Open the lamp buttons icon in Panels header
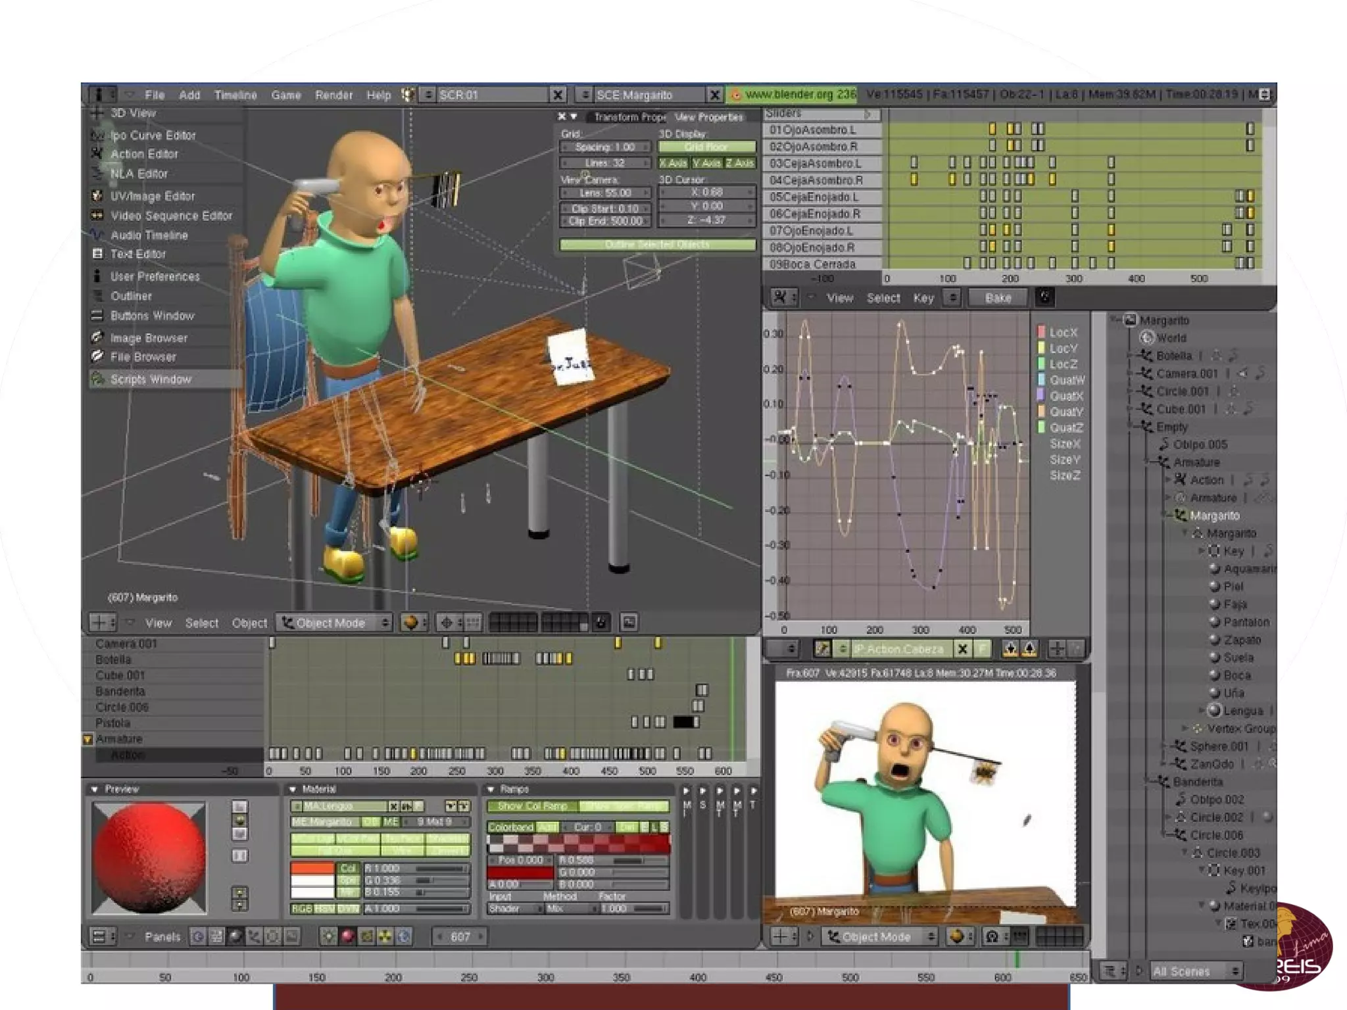Image resolution: width=1347 pixels, height=1010 pixels. pyautogui.click(x=328, y=936)
